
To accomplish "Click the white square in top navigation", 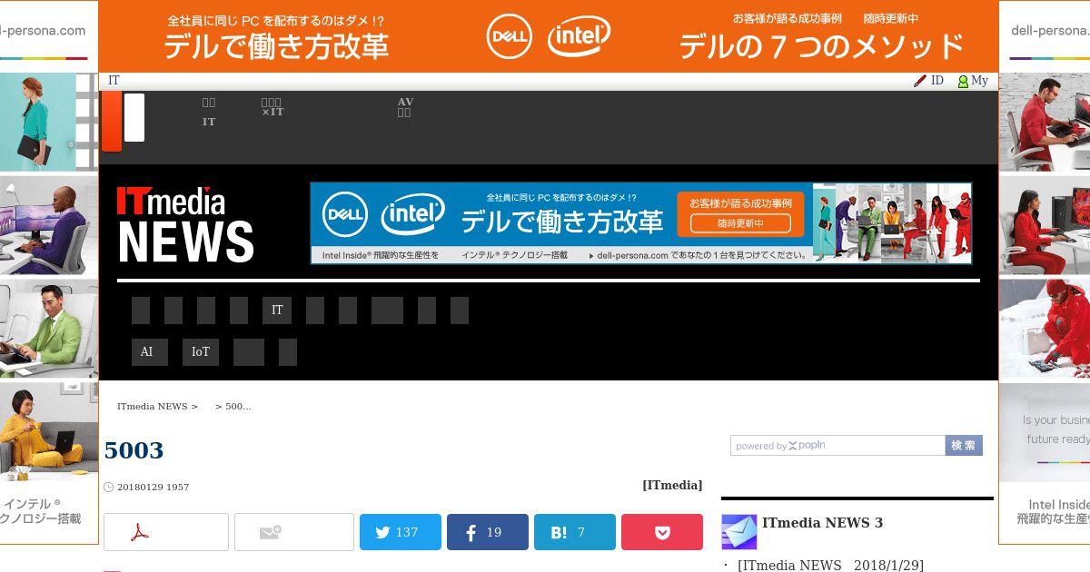I will coord(134,117).
